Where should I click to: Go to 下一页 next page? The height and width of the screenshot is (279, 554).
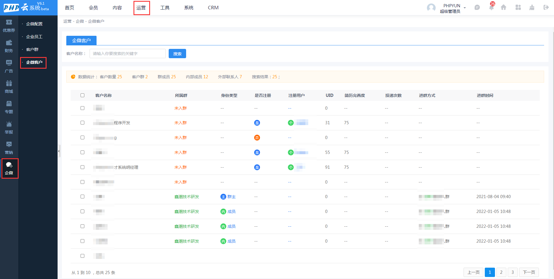click(529, 272)
